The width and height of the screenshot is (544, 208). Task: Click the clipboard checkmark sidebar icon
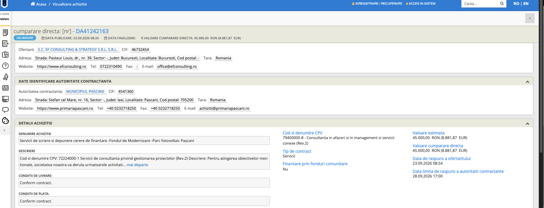click(5, 55)
